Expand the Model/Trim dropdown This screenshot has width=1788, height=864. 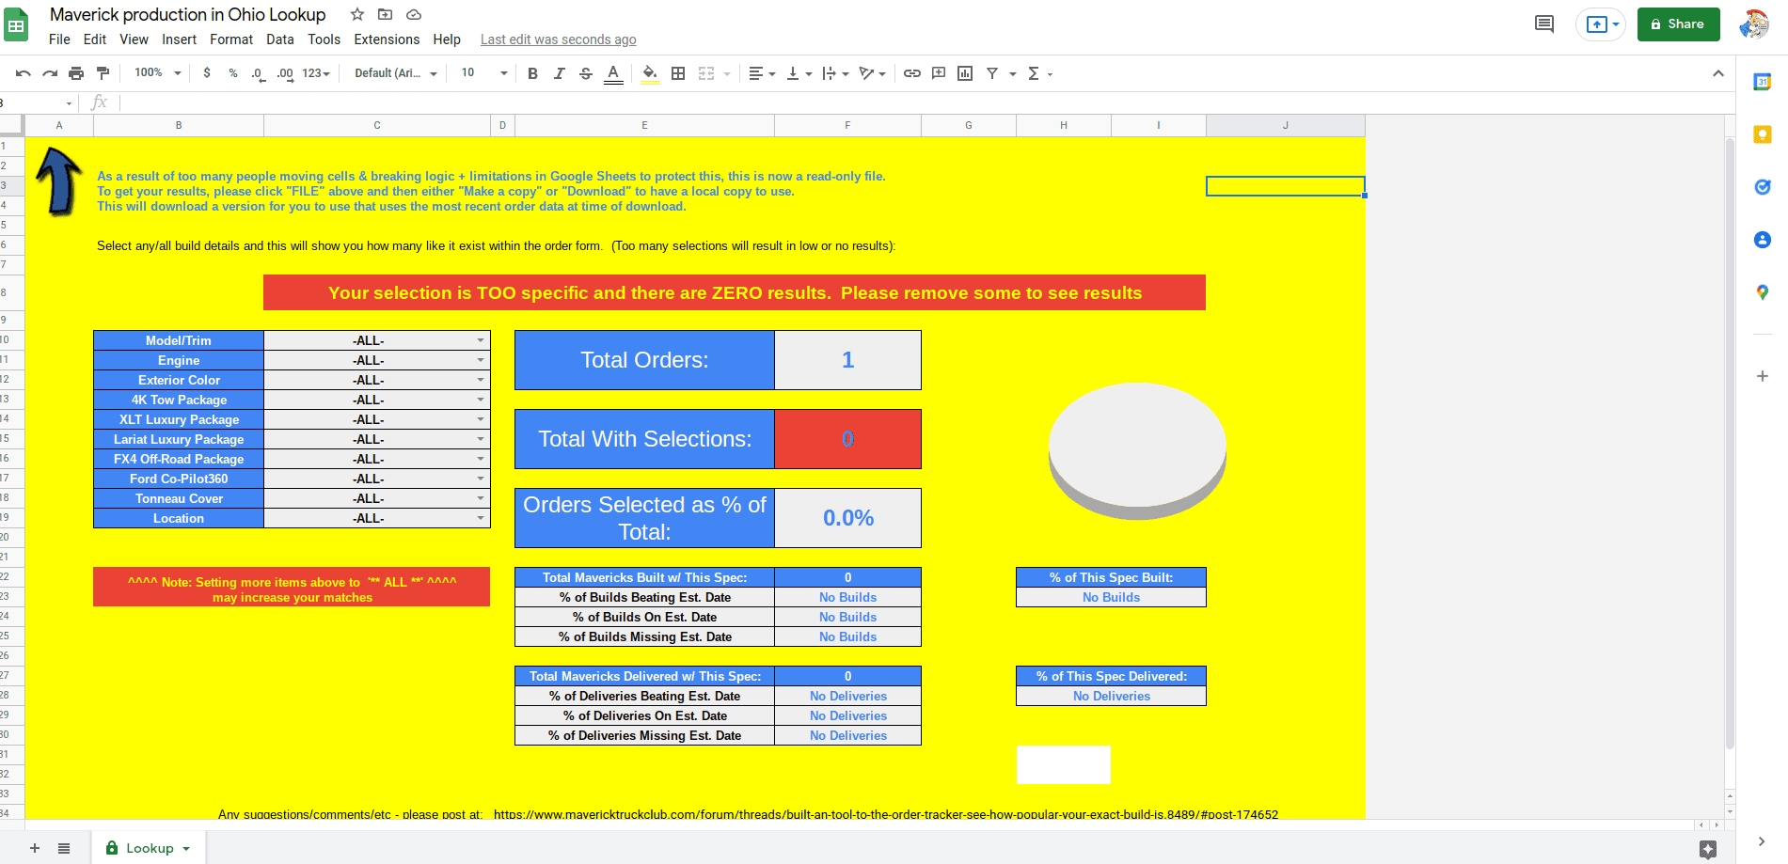(481, 340)
